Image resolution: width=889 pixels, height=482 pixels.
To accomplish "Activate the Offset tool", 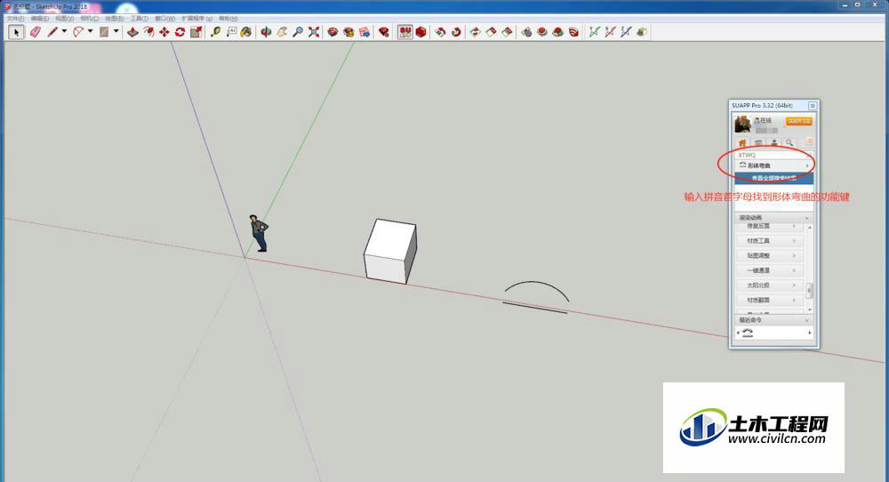I will click(x=148, y=32).
